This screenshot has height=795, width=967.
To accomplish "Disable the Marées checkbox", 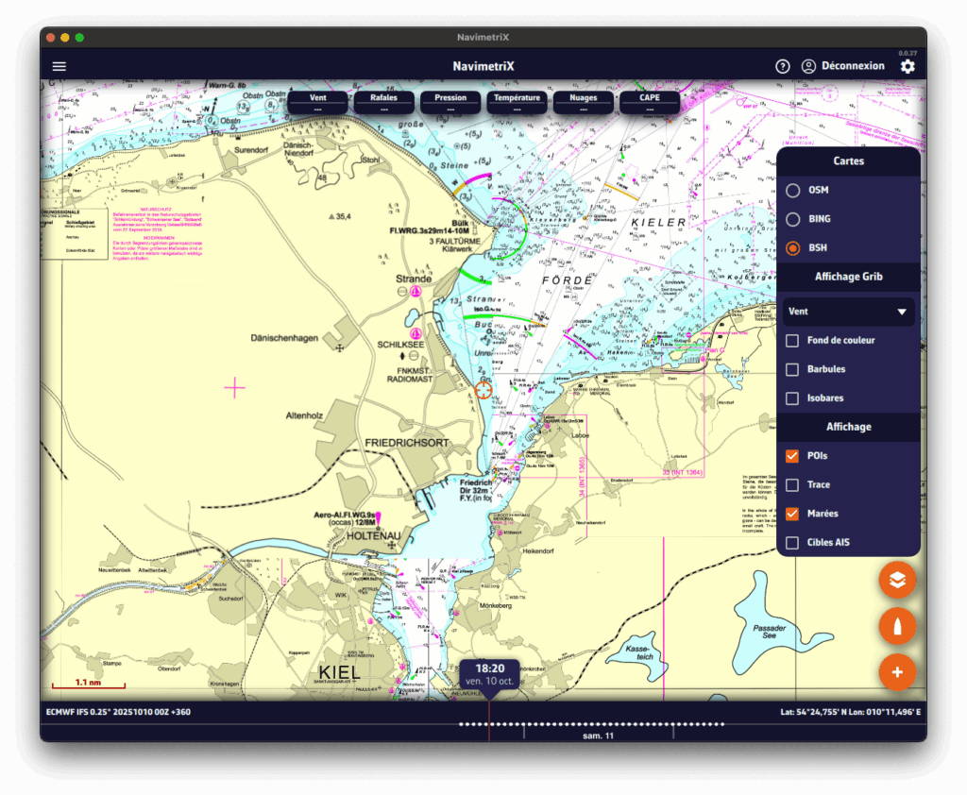I will [793, 514].
